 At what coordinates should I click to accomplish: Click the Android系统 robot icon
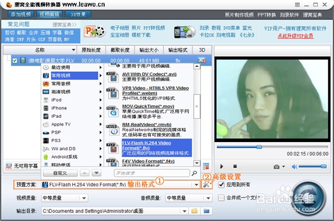click(x=46, y=157)
